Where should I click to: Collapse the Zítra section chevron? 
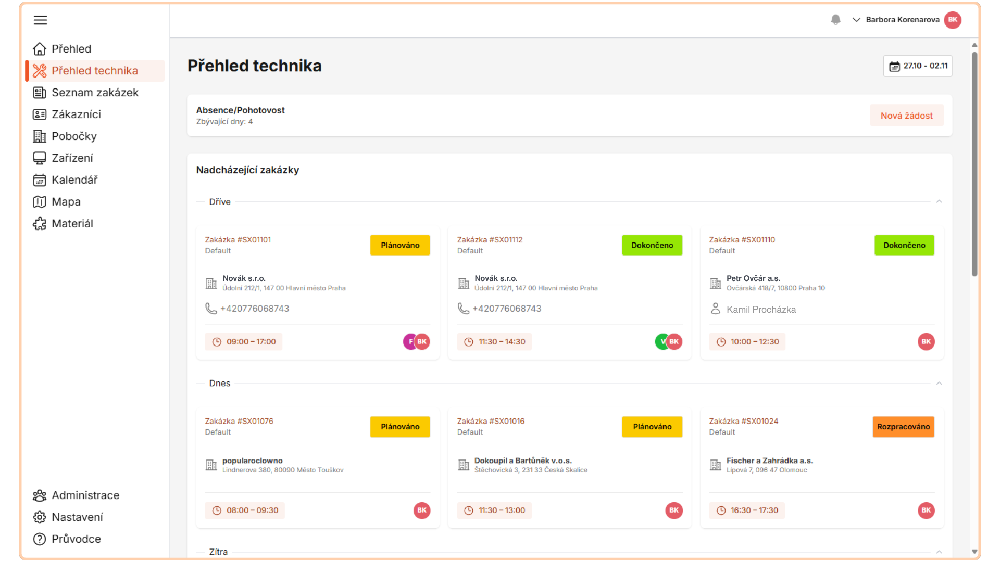pos(939,552)
